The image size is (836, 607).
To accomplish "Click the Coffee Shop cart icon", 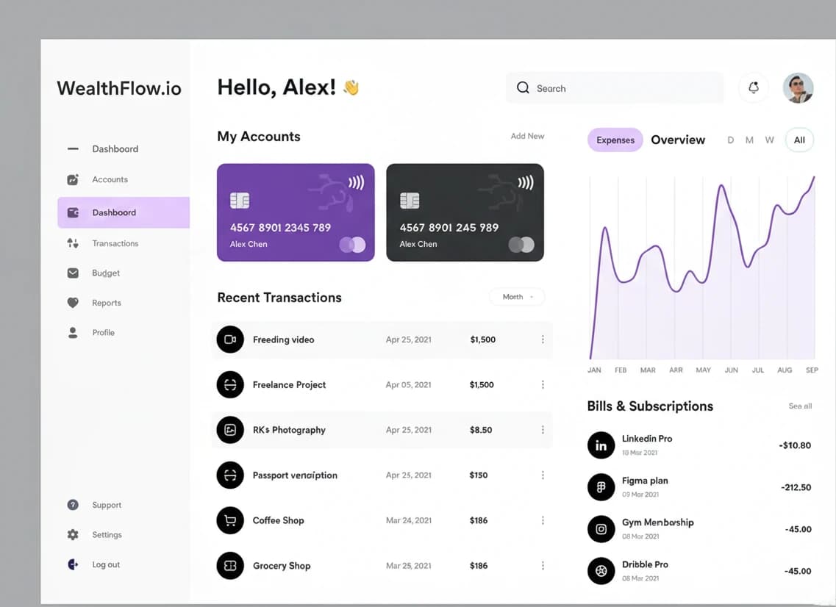I will [x=230, y=520].
